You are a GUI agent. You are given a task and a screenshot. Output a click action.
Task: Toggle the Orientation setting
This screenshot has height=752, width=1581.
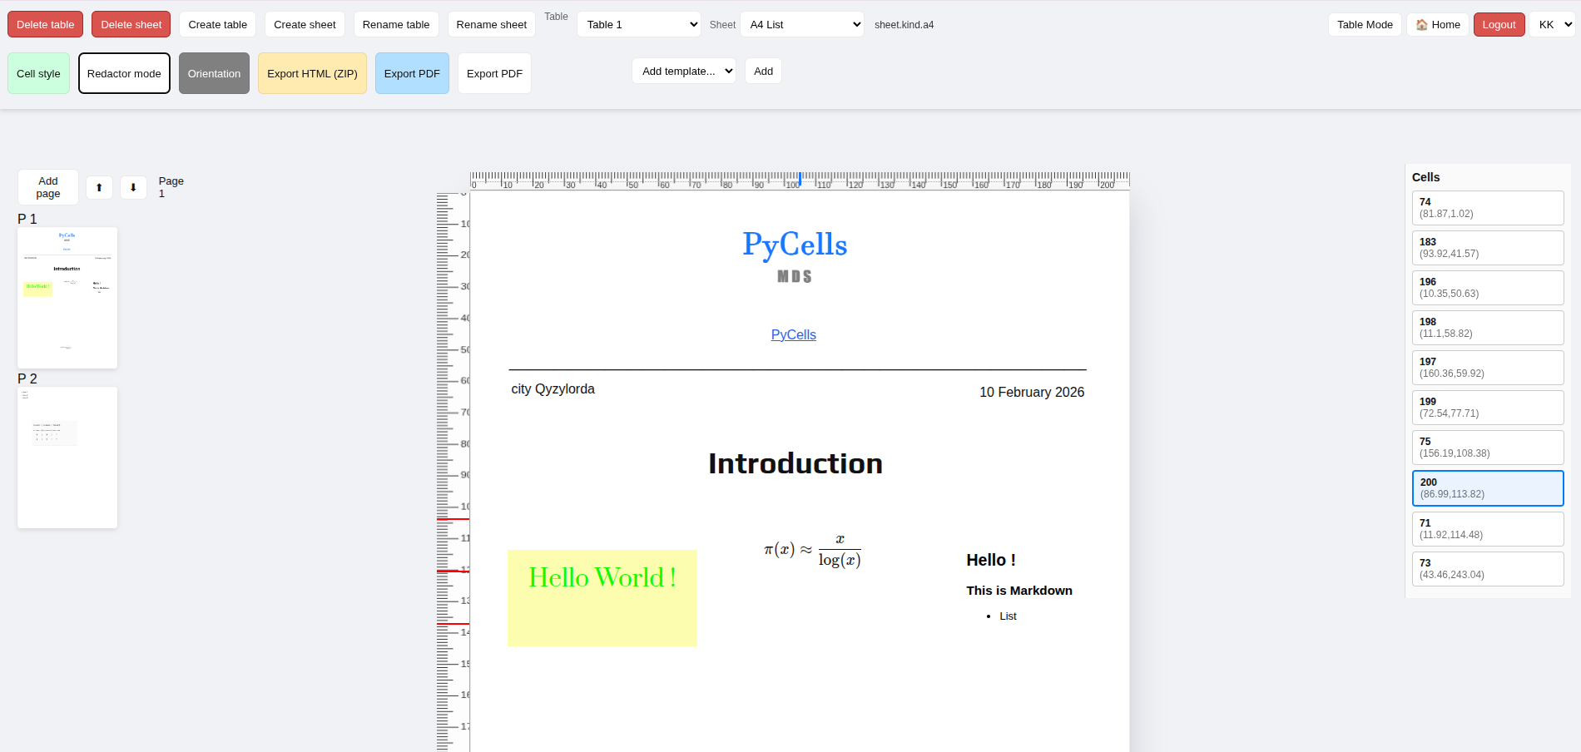[x=214, y=73]
